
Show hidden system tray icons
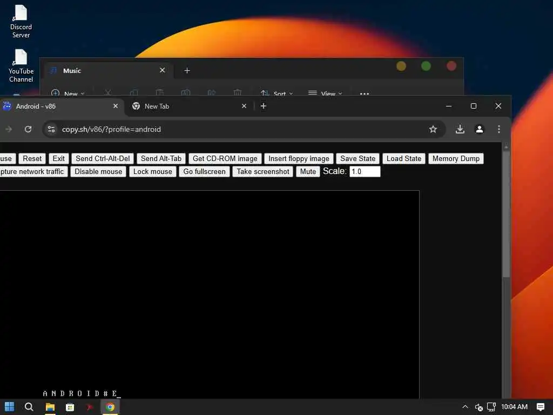pos(465,407)
